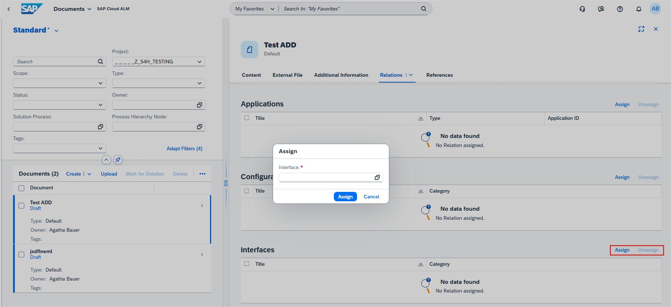Tick the jsdflneml document checkbox
This screenshot has width=671, height=307.
pyautogui.click(x=21, y=255)
